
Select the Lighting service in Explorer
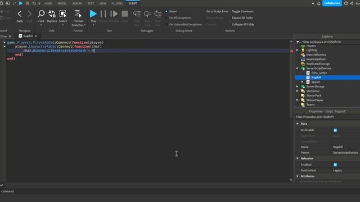311,50
